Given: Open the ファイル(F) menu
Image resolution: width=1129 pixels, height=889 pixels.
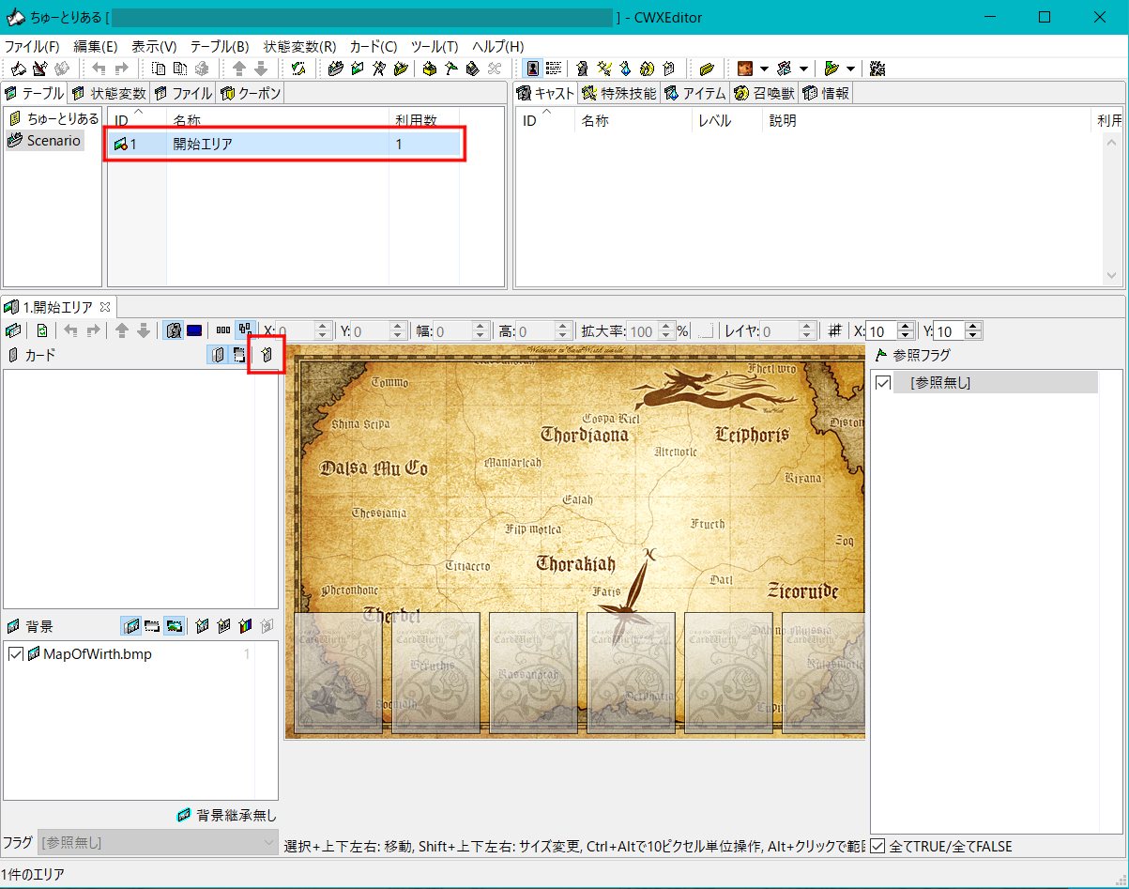Looking at the screenshot, I should point(32,46).
